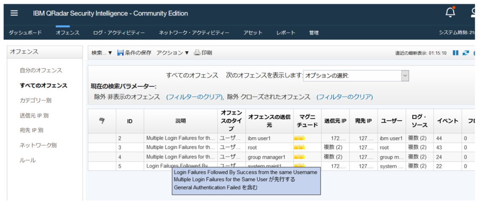Click the printer icon beside 印刷

pyautogui.click(x=197, y=53)
